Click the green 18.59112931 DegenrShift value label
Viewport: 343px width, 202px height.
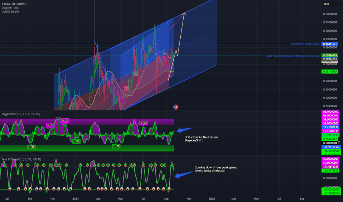pos(331,135)
